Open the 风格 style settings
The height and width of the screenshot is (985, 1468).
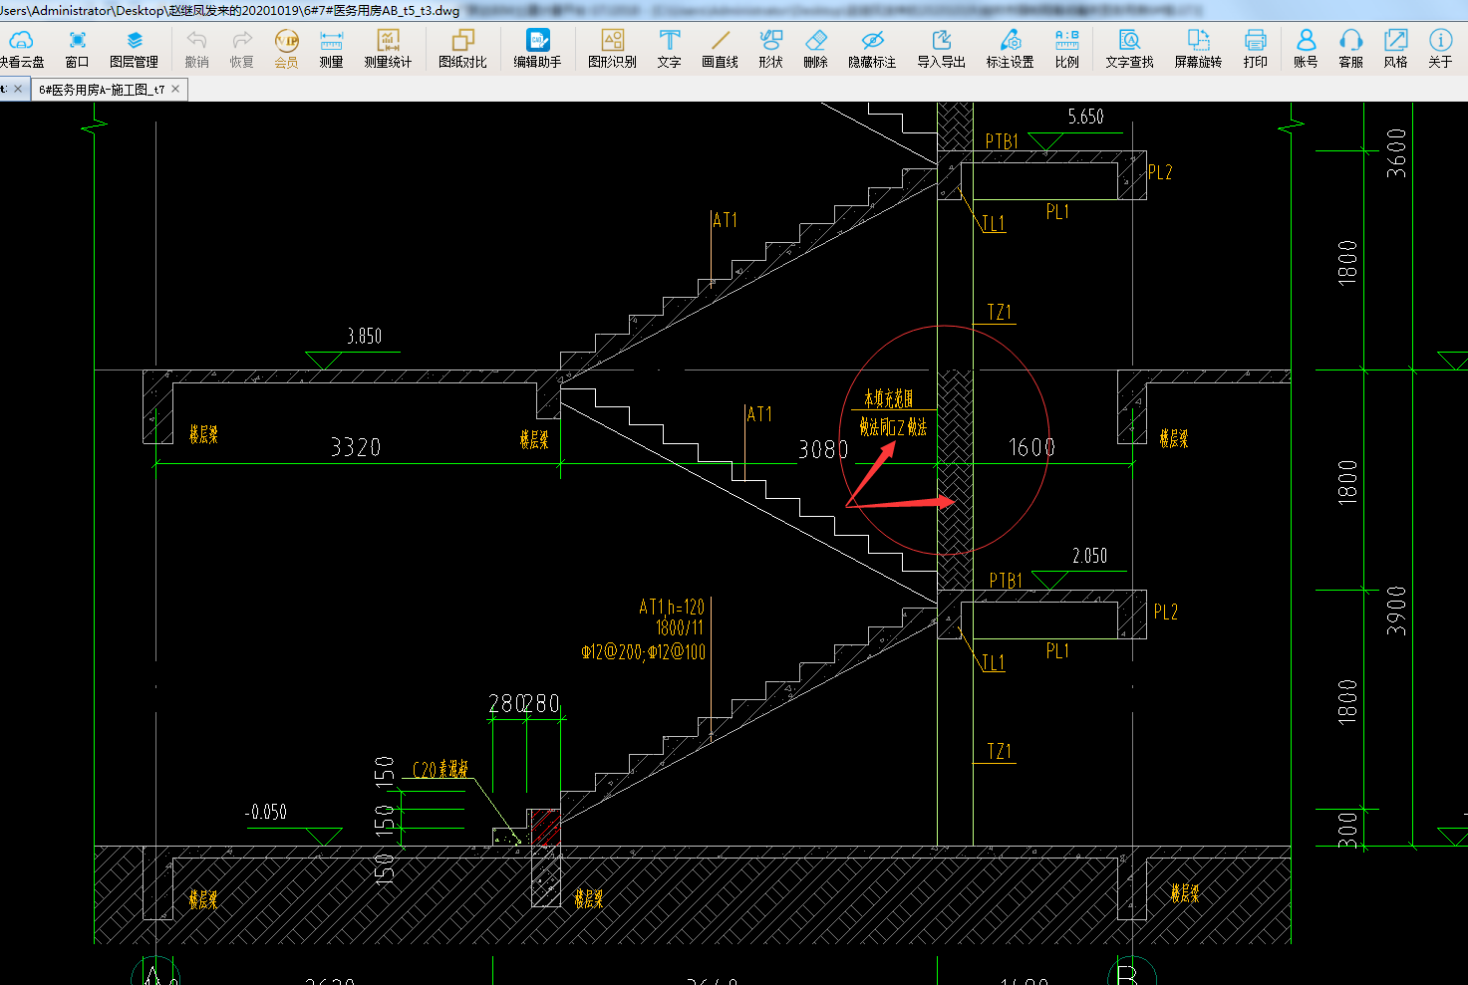[x=1395, y=48]
